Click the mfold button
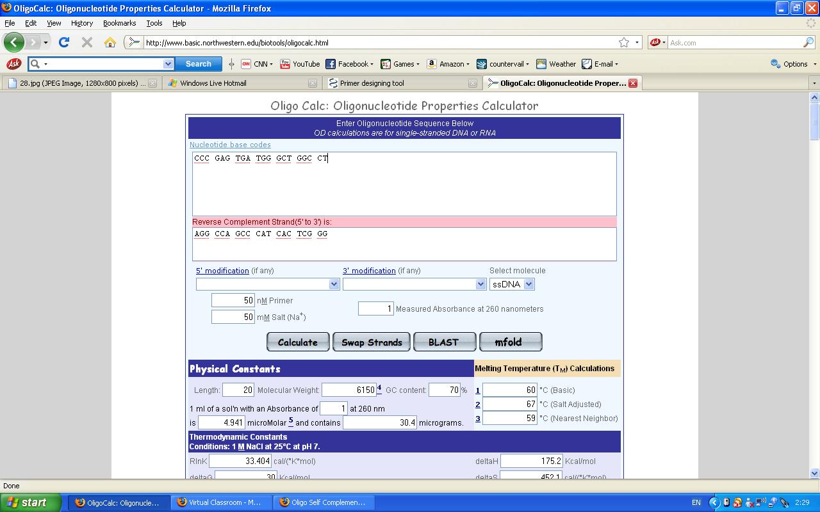The width and height of the screenshot is (820, 512). (x=511, y=342)
